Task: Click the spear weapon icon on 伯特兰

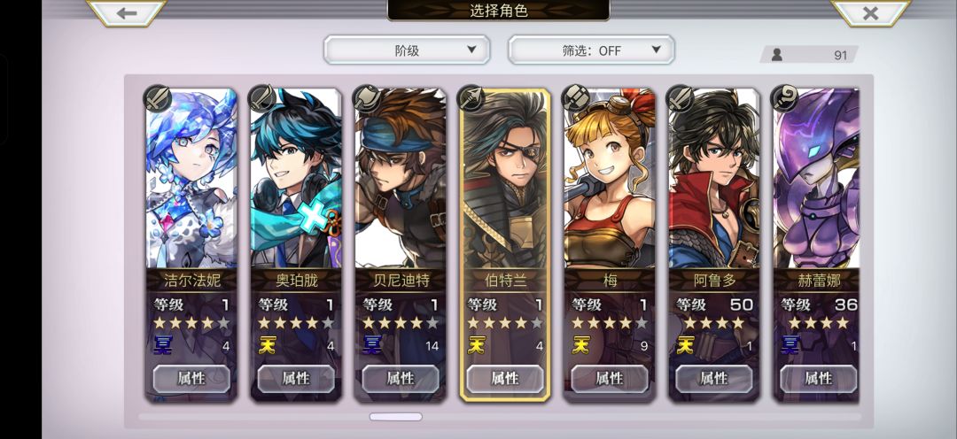Action: [471, 98]
